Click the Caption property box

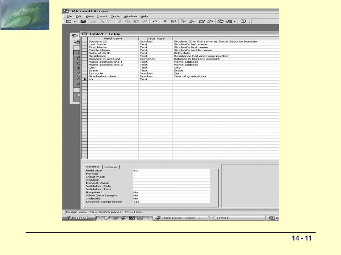click(172, 180)
